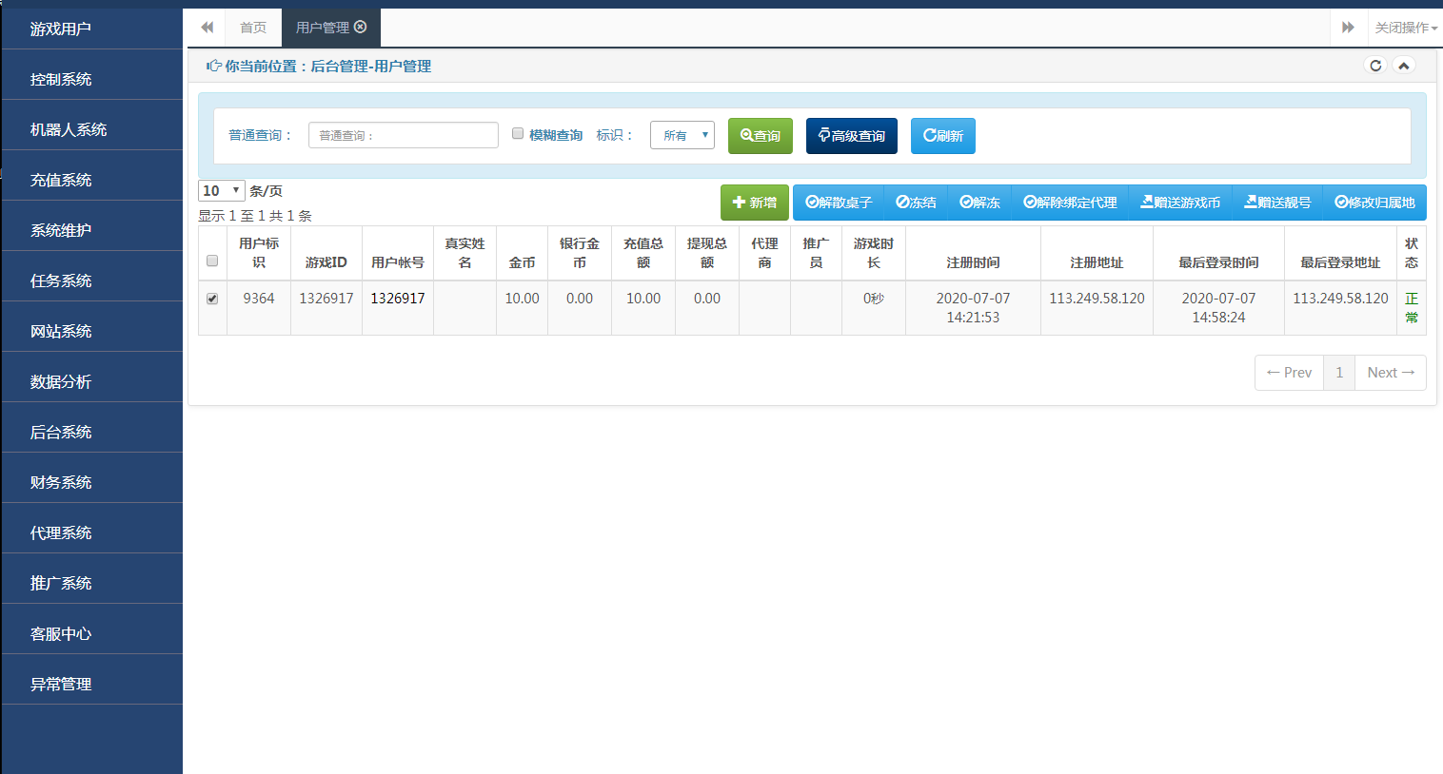Toggle the select-all checkbox in table header
The image size is (1443, 774).
(212, 261)
